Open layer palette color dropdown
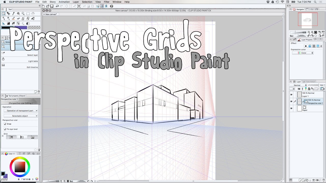 pyautogui.click(x=292, y=89)
